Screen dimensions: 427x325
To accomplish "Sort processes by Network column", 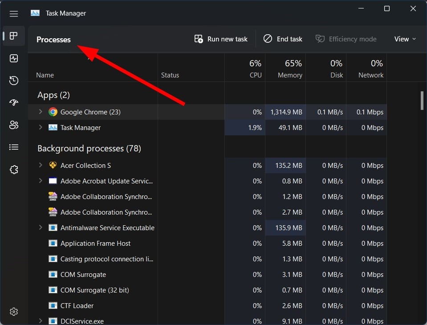I will (366, 68).
